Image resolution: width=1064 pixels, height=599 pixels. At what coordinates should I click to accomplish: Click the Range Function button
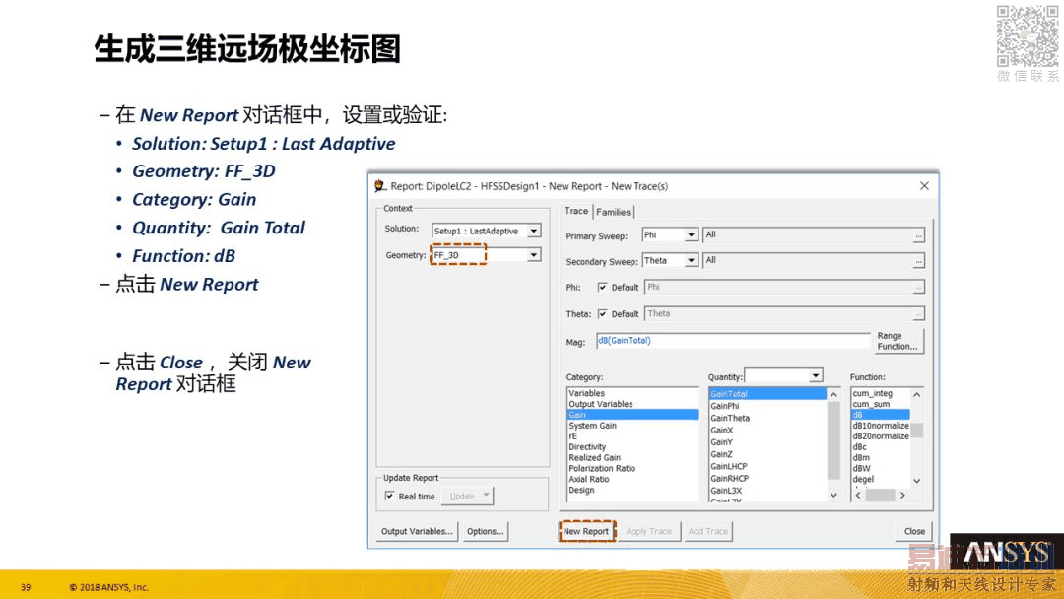[898, 341]
